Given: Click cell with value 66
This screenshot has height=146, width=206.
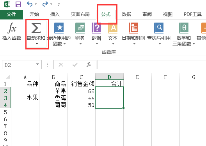Looking at the screenshot, I should pos(81,91).
